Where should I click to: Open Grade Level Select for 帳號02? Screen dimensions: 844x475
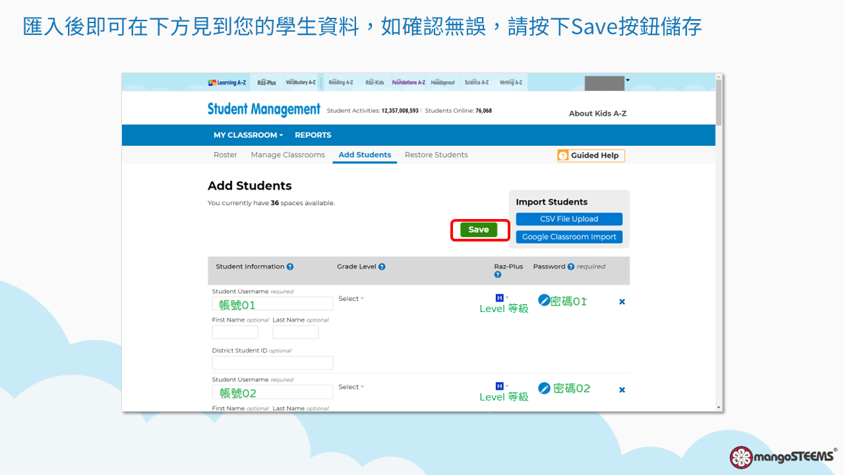(351, 387)
